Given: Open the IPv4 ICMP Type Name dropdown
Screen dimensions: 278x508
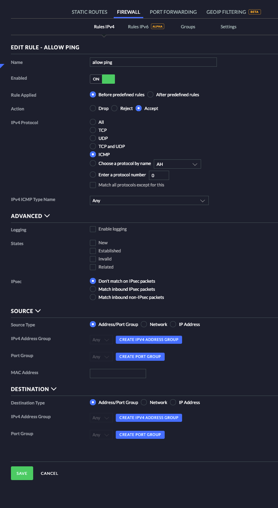Looking at the screenshot, I should 149,201.
